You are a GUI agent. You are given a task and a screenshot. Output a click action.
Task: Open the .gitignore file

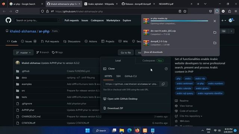click(x=27, y=103)
